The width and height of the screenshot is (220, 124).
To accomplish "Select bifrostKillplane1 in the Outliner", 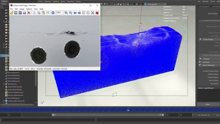I will [14, 73].
